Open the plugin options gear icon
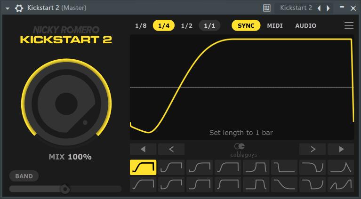 click(19, 8)
